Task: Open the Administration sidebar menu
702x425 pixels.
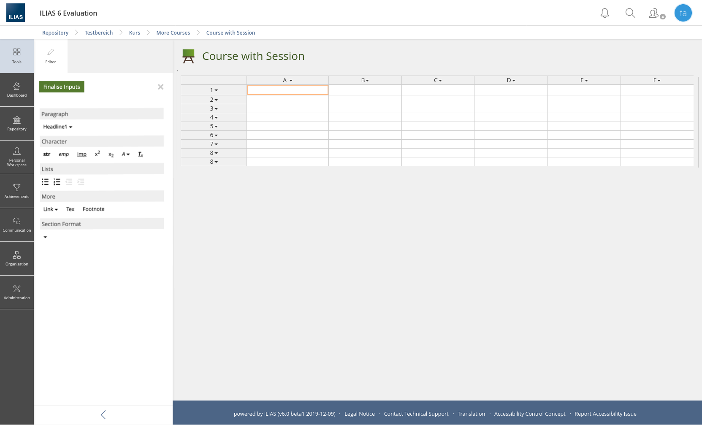Action: click(x=17, y=292)
